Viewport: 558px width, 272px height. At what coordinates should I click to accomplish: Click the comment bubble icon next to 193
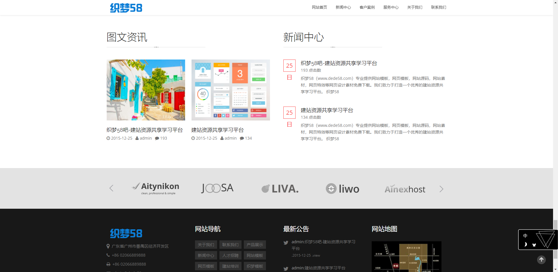tap(157, 138)
